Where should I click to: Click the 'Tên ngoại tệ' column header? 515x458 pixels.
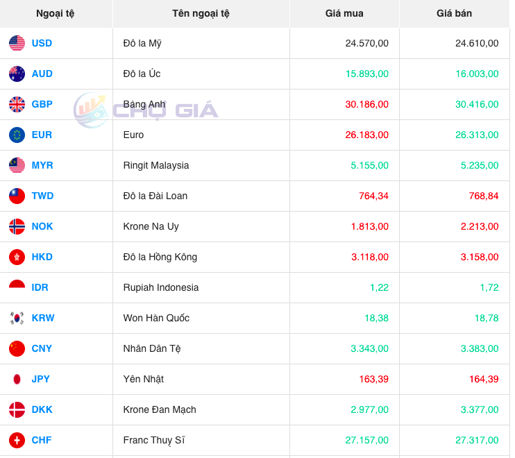click(201, 13)
